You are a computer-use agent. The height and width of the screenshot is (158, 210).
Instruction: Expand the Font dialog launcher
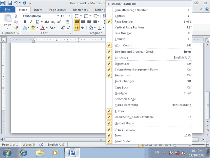[70, 33]
